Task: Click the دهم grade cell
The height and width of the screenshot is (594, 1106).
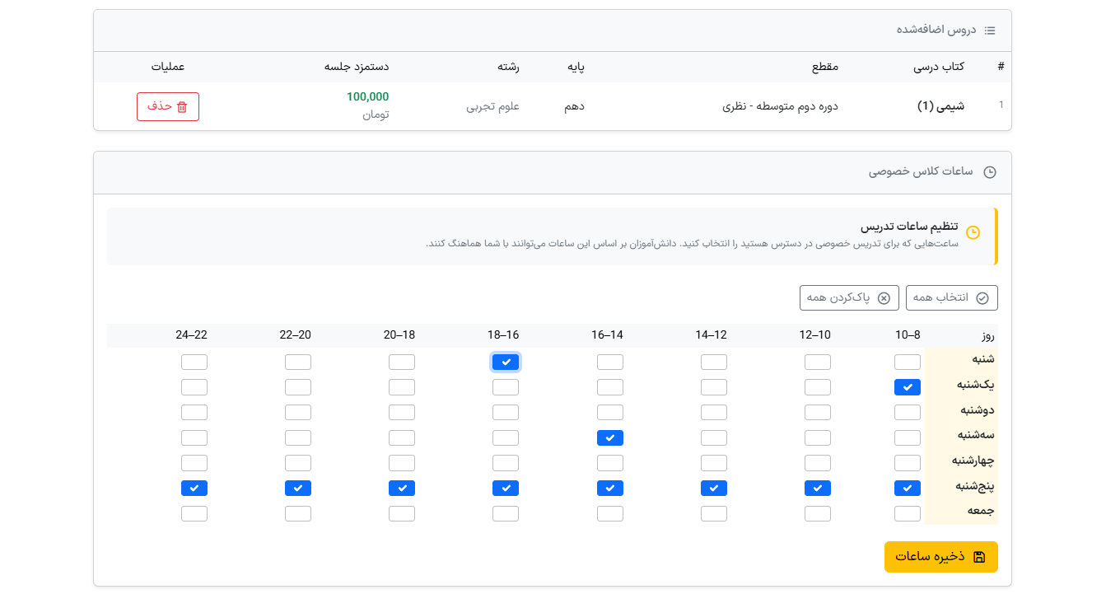Action: (x=574, y=106)
